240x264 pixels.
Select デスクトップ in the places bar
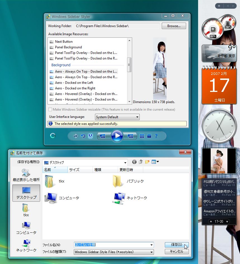[26, 193]
